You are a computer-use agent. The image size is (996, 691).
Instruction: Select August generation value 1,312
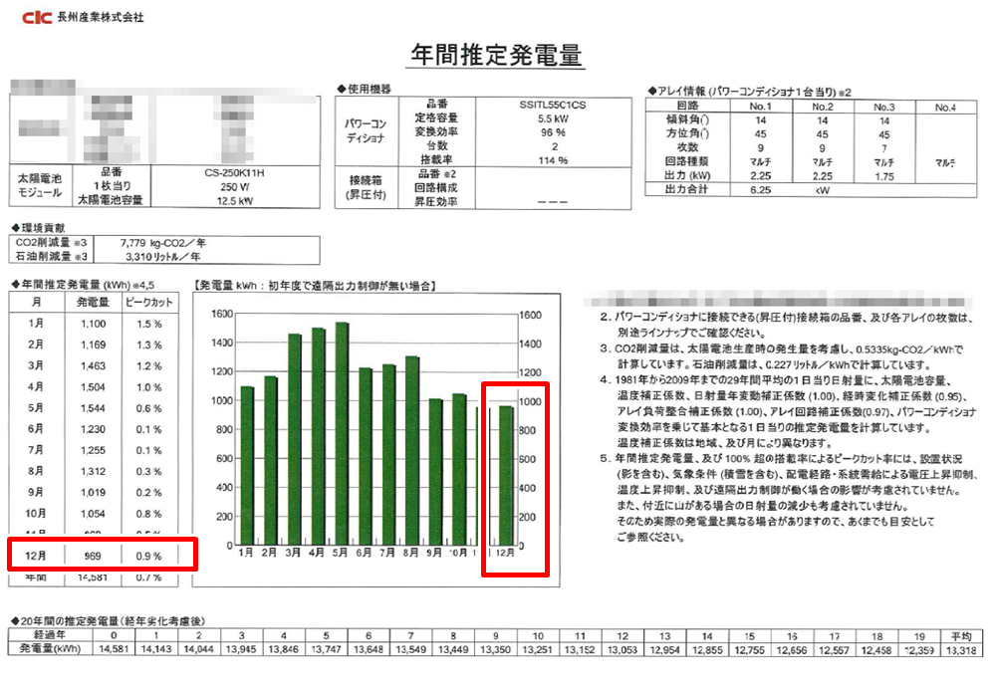click(93, 471)
